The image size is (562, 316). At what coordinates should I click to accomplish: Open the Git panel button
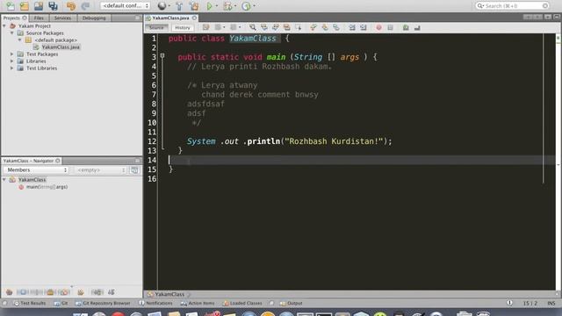click(61, 303)
